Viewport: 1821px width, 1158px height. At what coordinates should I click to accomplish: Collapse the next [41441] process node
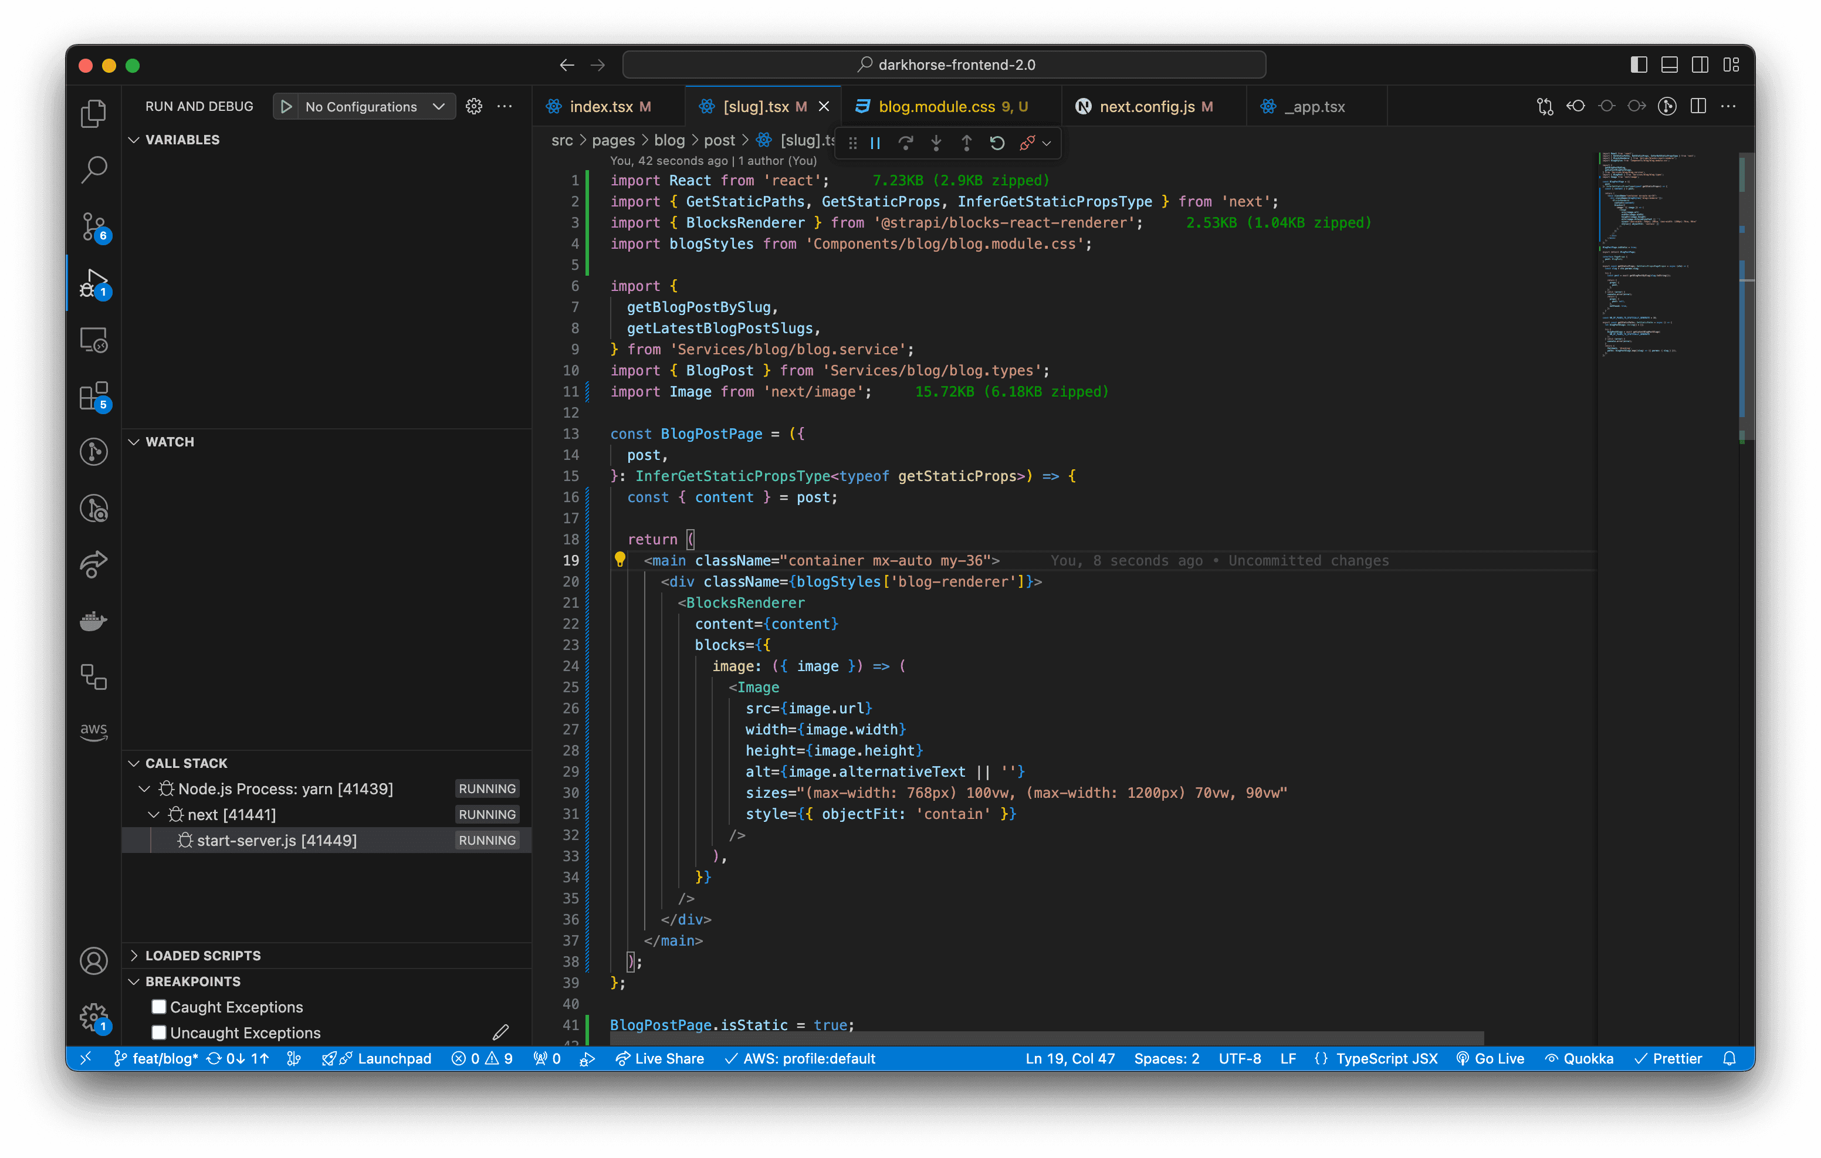click(154, 815)
